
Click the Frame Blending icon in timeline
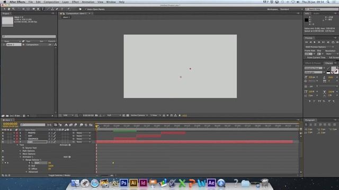[x=71, y=125]
